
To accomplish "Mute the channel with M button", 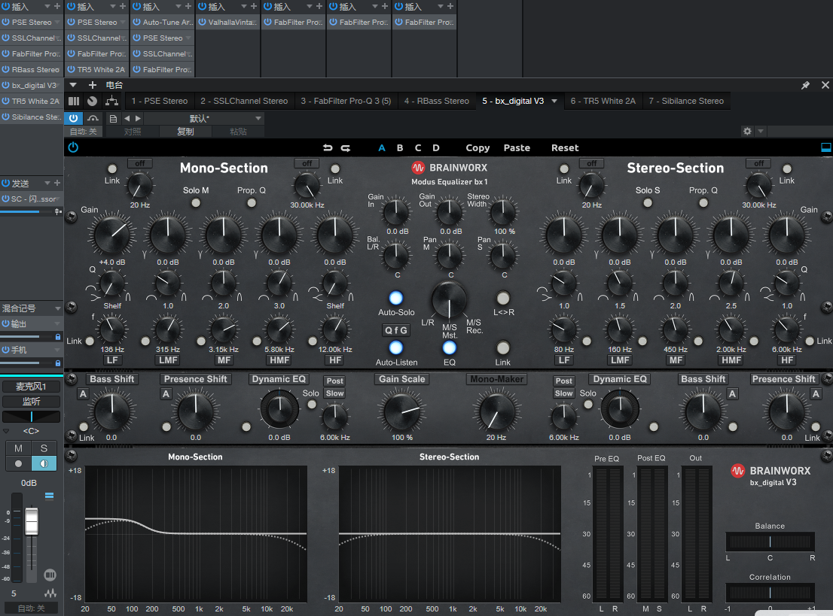I will pos(19,448).
